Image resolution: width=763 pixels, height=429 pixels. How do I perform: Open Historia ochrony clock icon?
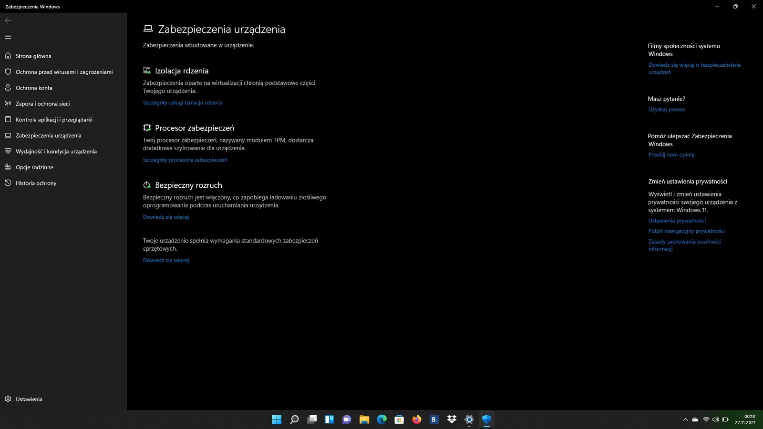click(7, 183)
